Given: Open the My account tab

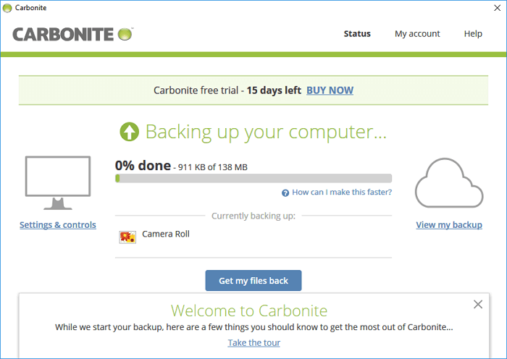Looking at the screenshot, I should click(x=417, y=34).
